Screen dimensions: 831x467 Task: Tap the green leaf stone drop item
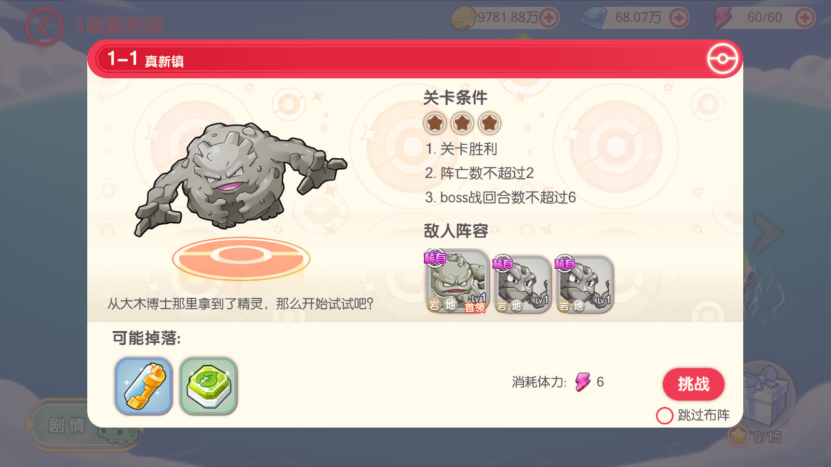pos(208,386)
